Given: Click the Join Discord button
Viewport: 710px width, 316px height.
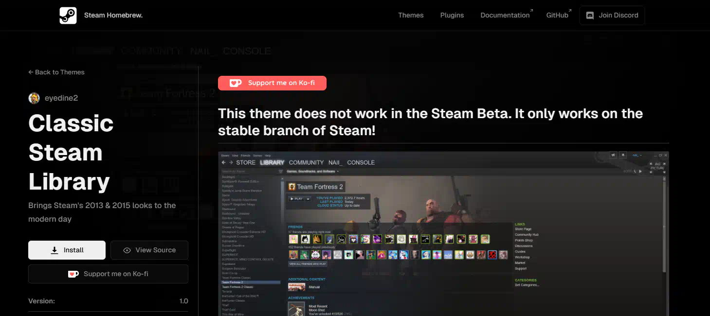Looking at the screenshot, I should (x=612, y=15).
